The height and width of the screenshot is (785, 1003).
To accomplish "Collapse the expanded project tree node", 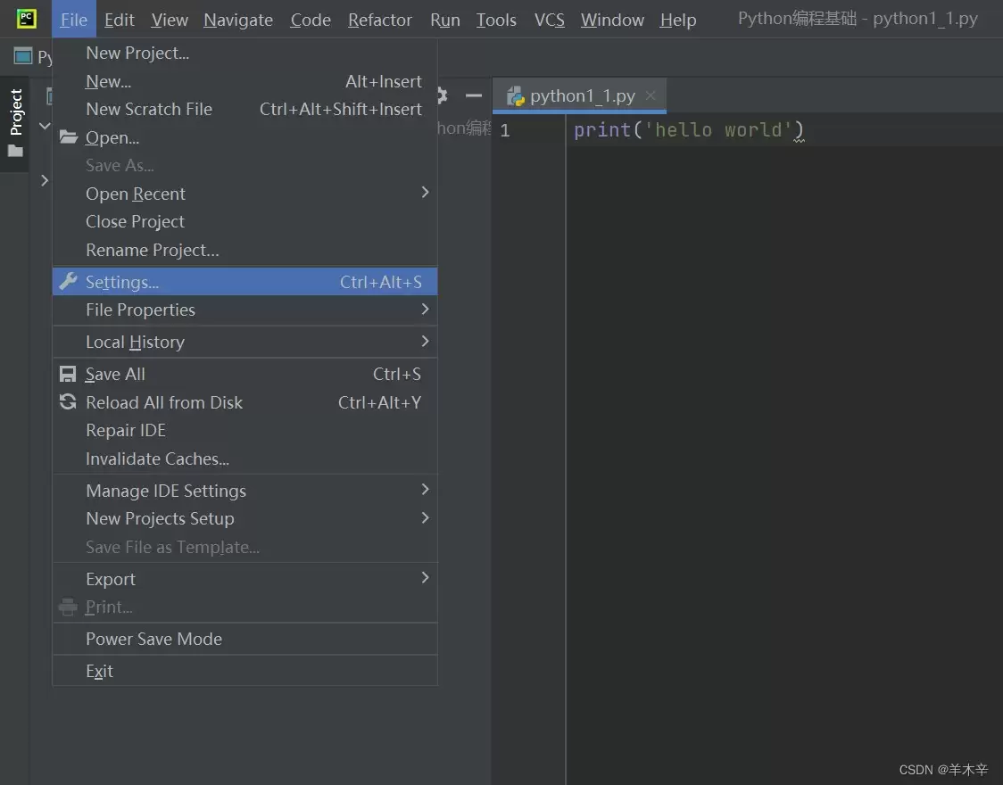I will [x=44, y=125].
